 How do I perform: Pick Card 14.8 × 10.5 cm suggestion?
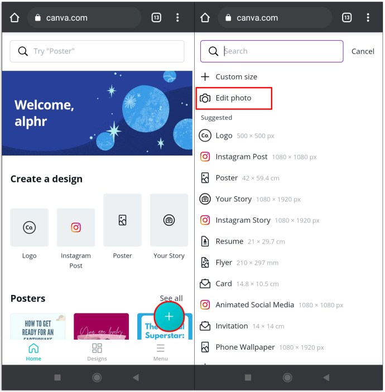(x=239, y=284)
